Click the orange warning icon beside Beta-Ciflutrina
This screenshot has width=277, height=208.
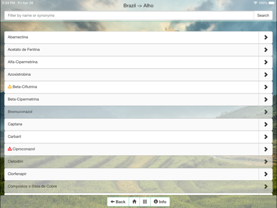click(x=10, y=86)
